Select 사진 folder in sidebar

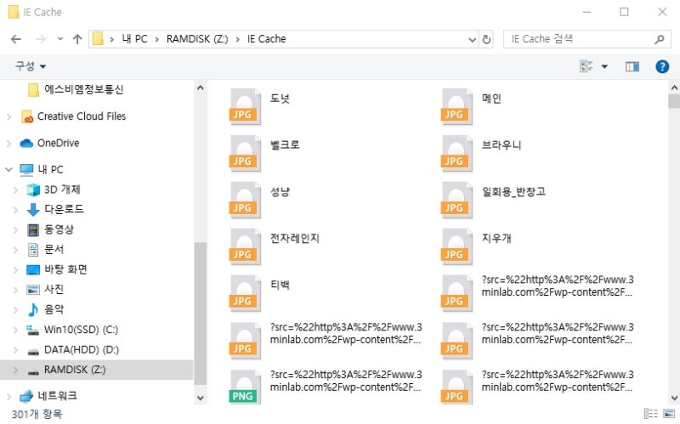(54, 289)
